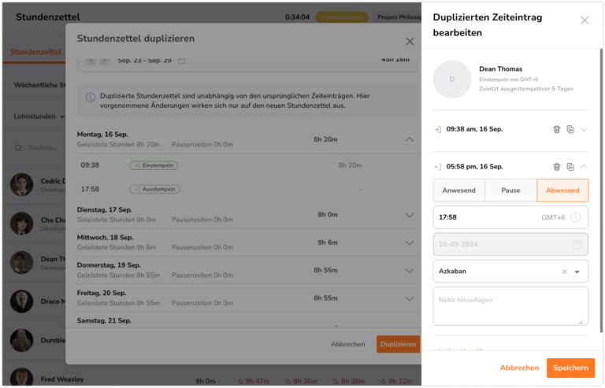Select the Pause status option
The image size is (605, 388).
(x=510, y=190)
